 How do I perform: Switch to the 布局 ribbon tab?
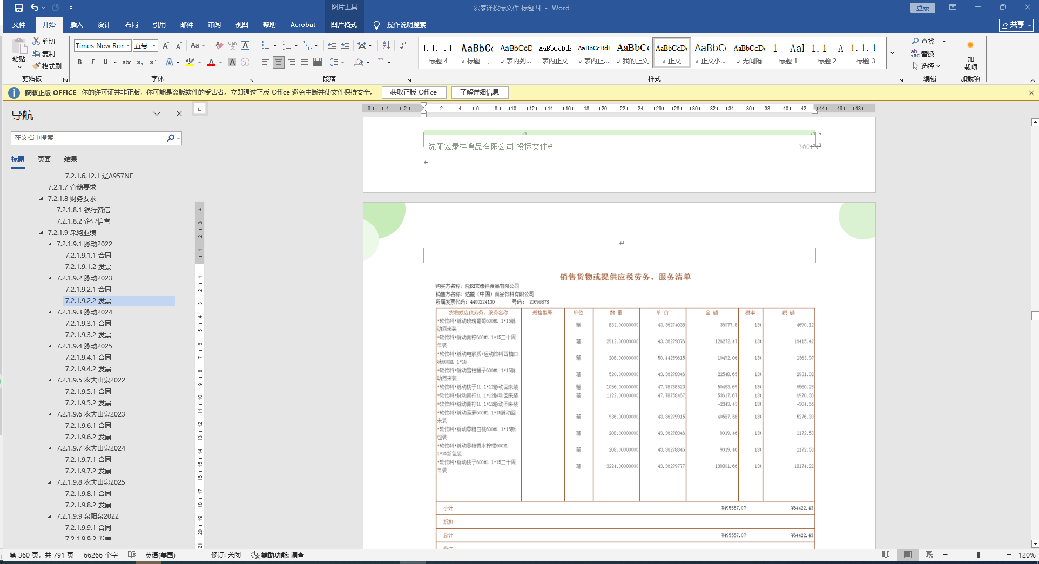pos(132,25)
